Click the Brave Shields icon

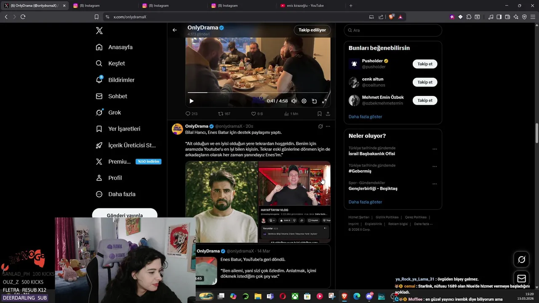pos(391,17)
